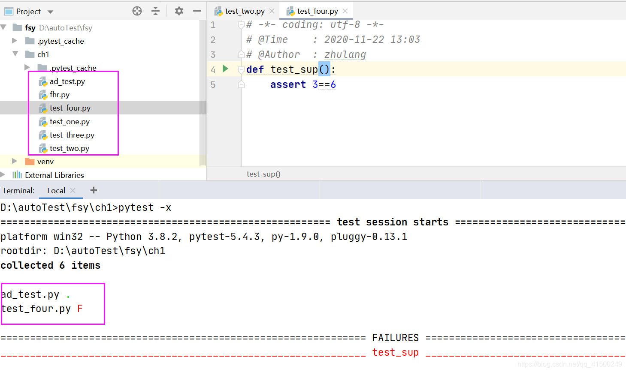Fold the header comment block at line 1

coord(241,25)
